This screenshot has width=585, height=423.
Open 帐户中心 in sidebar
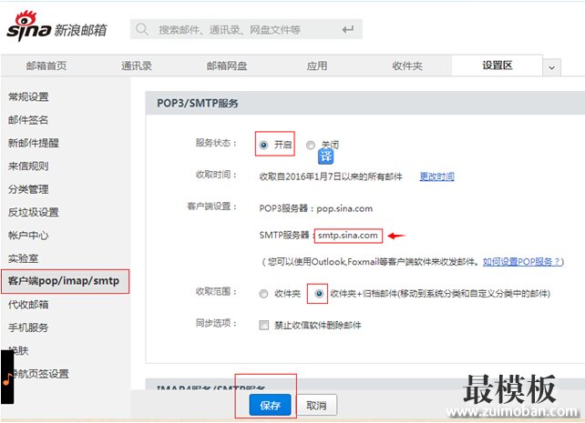point(28,236)
